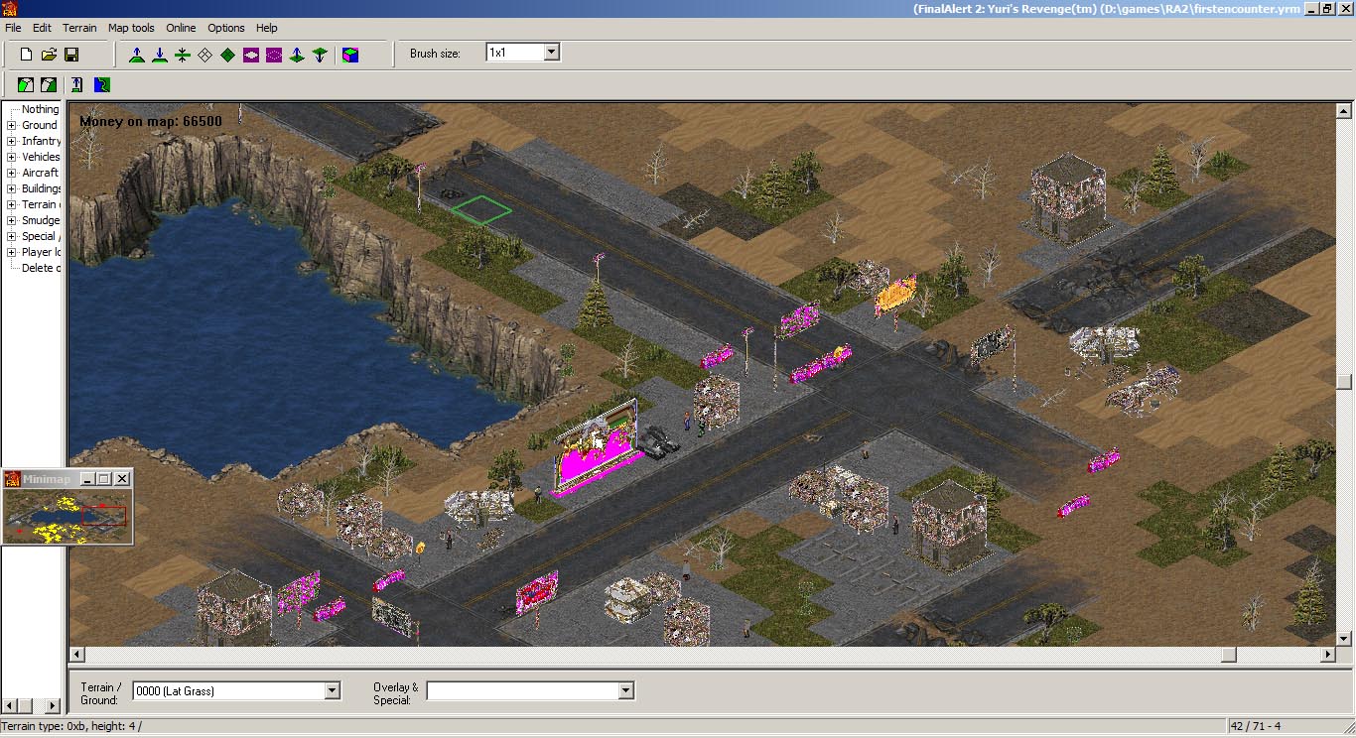Image resolution: width=1356 pixels, height=738 pixels.
Task: Minimize the Minimap window
Action: pyautogui.click(x=87, y=479)
